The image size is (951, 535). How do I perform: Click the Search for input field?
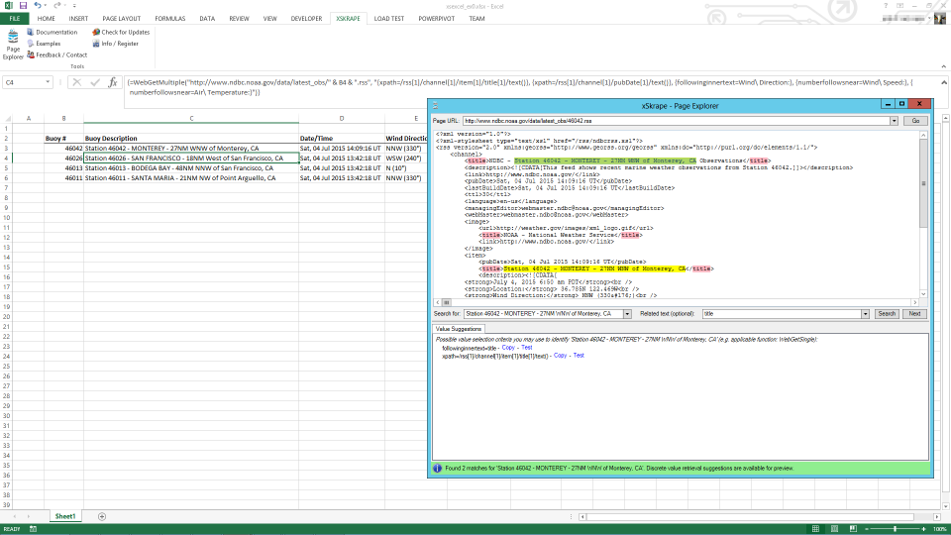pos(544,314)
